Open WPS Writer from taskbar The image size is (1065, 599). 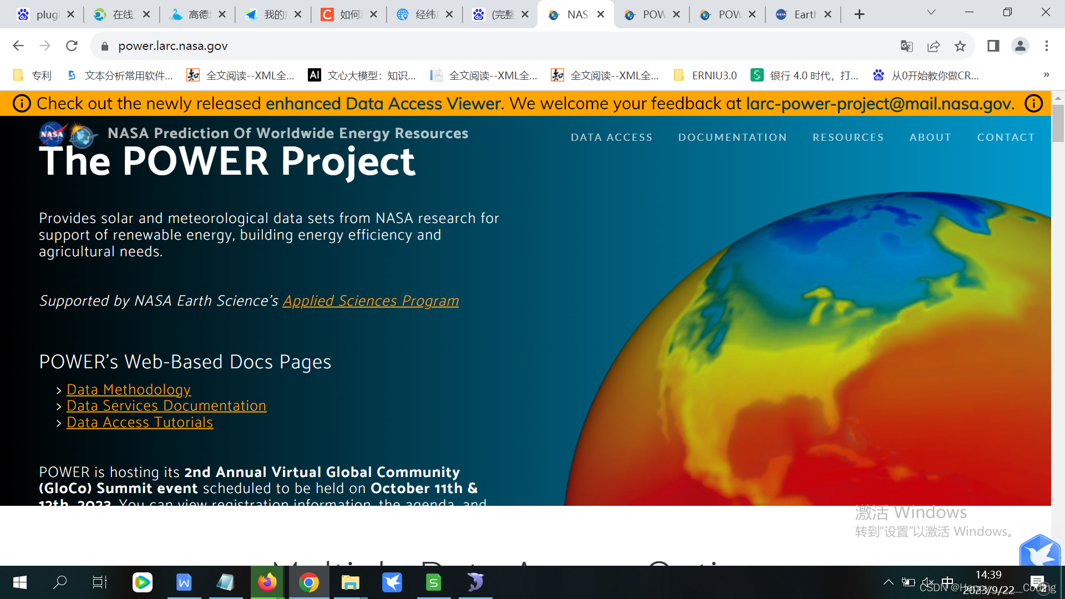(x=184, y=582)
